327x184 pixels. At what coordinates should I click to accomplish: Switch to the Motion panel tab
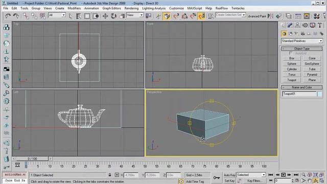pos(305,25)
